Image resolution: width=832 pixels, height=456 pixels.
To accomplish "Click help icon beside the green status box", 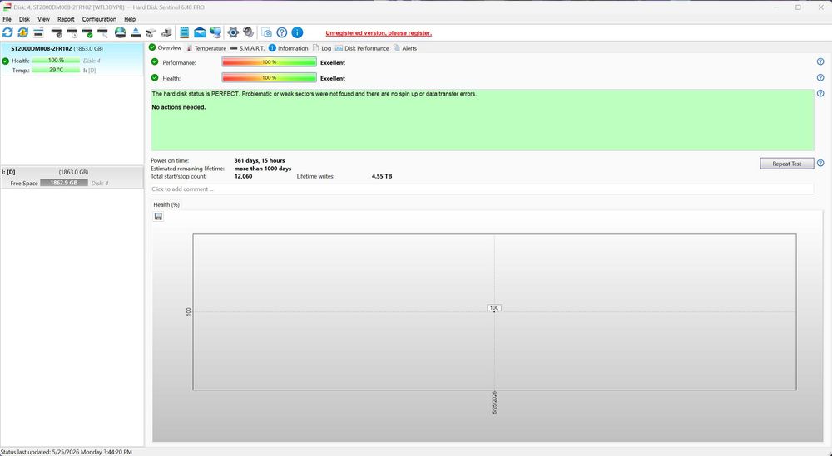I will click(820, 93).
